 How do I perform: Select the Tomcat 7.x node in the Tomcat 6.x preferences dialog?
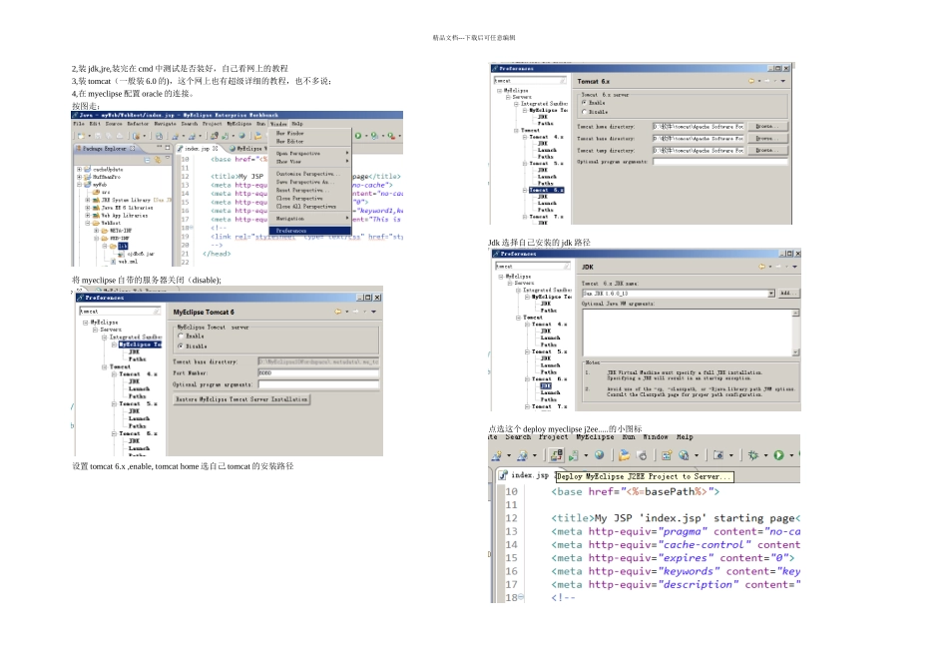[x=547, y=217]
